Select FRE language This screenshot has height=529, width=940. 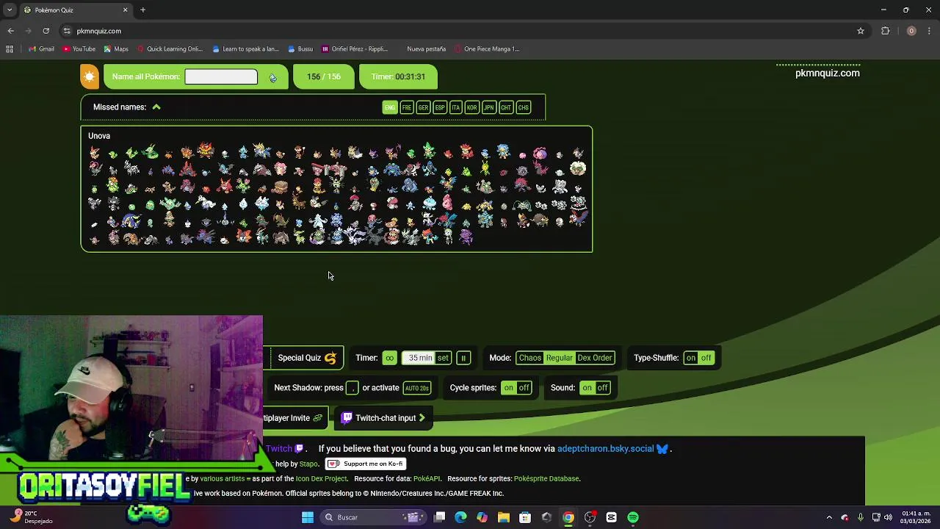click(x=407, y=107)
